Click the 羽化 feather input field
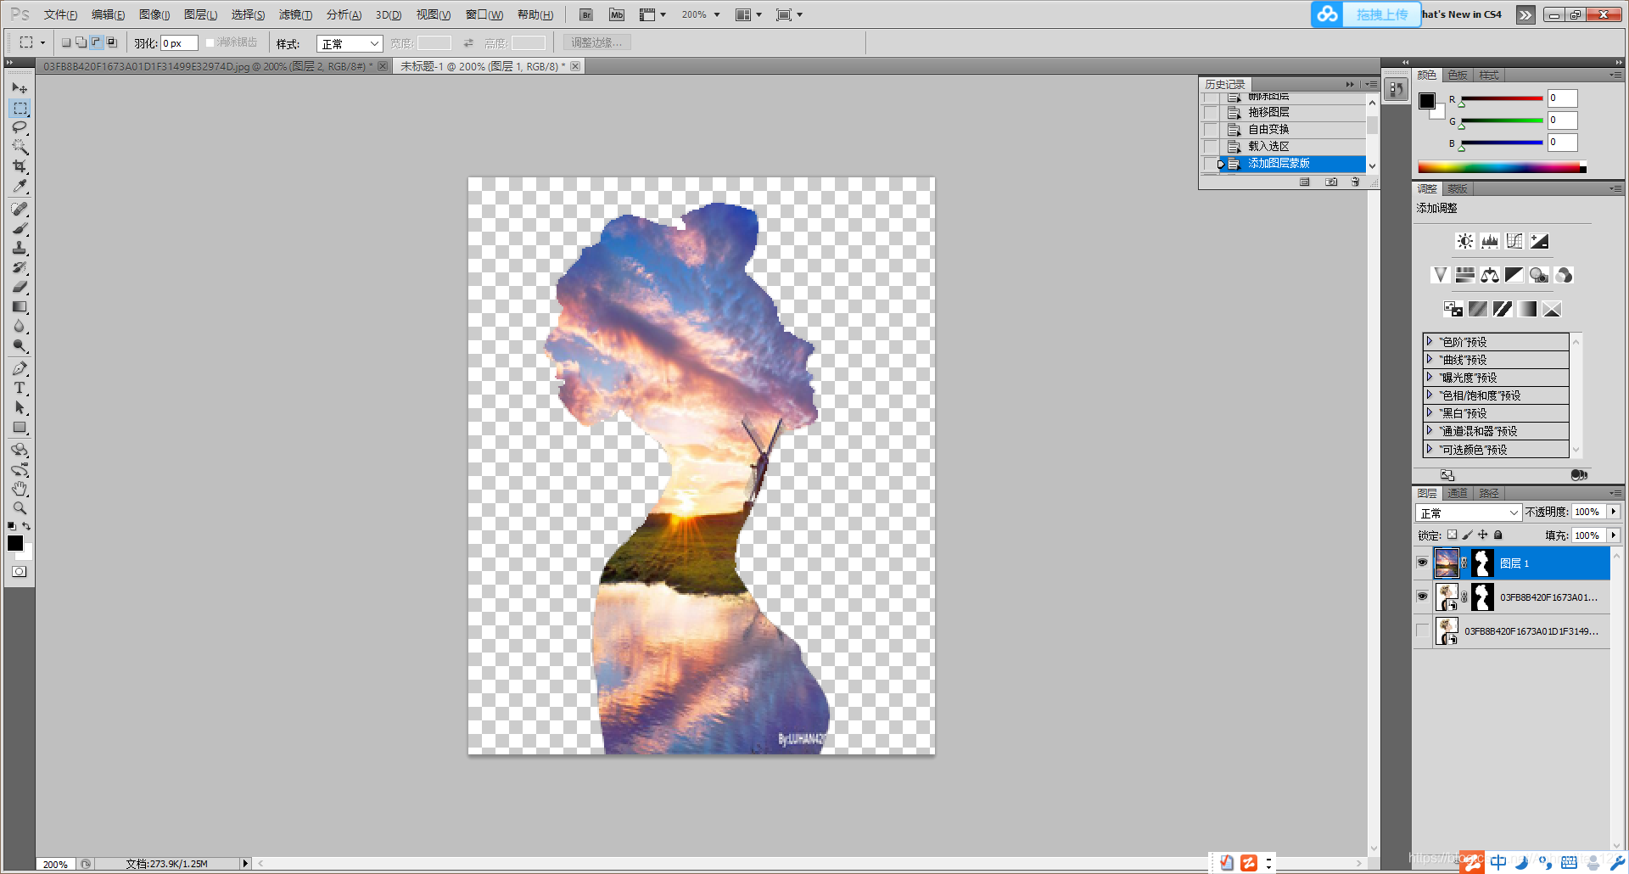The height and width of the screenshot is (874, 1629). tap(179, 43)
